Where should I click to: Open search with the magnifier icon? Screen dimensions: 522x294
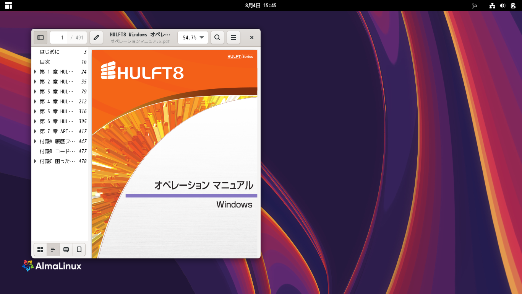[x=217, y=38]
